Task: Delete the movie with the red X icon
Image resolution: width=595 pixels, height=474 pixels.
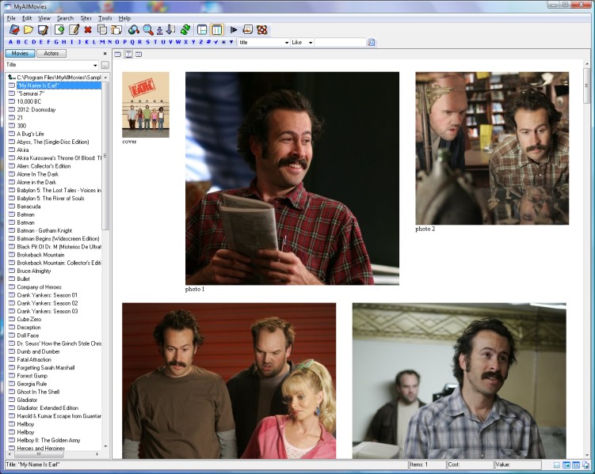Action: click(x=88, y=29)
